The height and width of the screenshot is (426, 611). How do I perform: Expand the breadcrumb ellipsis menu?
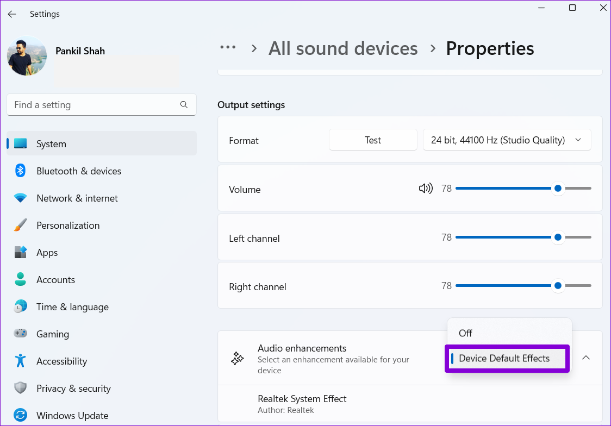(228, 48)
